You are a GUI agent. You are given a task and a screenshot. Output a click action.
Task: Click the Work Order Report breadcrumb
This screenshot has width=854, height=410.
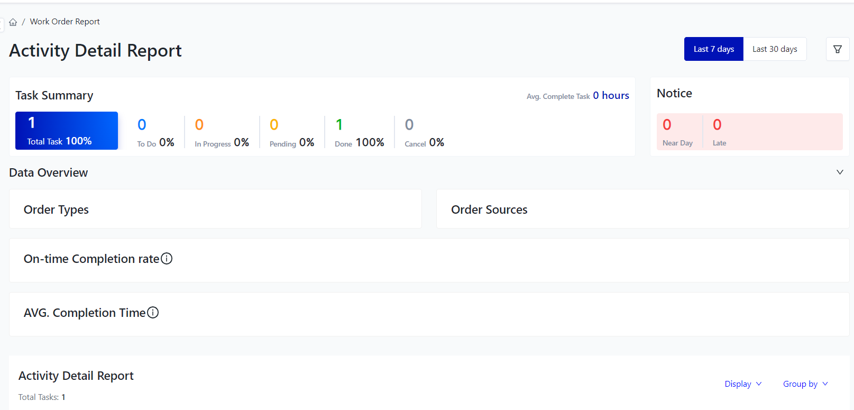pos(65,22)
